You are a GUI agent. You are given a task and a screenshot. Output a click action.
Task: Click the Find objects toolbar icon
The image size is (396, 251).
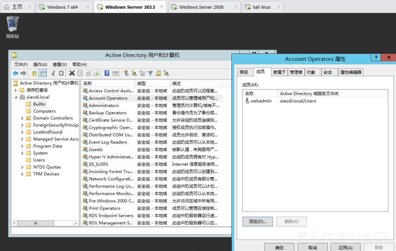pyautogui.click(x=158, y=73)
